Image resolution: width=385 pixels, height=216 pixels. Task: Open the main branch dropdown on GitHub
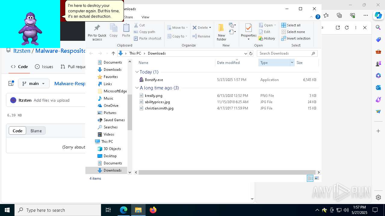pos(34,83)
